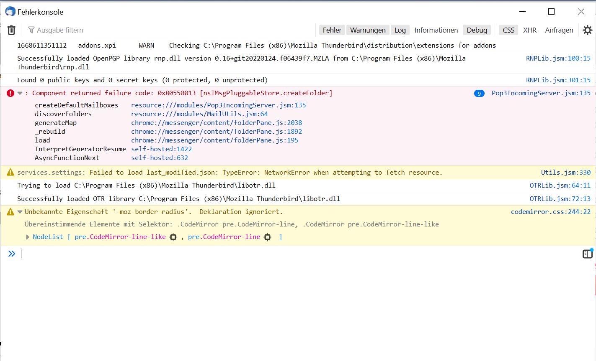Click the blue repeat count badge 9

tap(479, 94)
